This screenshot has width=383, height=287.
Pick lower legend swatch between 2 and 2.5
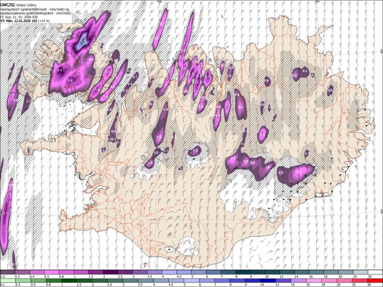[x=99, y=280]
